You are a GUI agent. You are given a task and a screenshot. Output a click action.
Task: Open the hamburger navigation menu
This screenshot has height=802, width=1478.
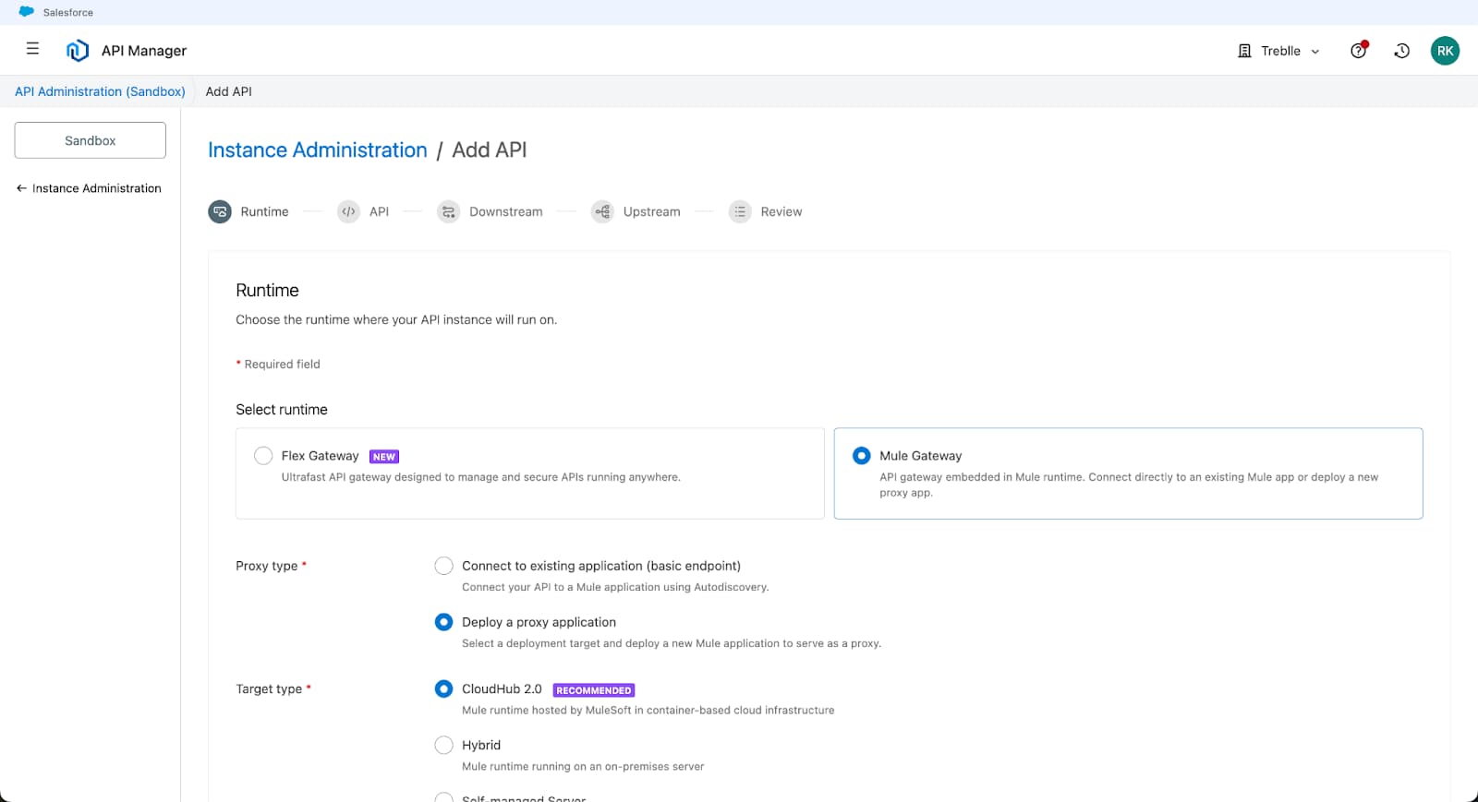[x=32, y=49]
